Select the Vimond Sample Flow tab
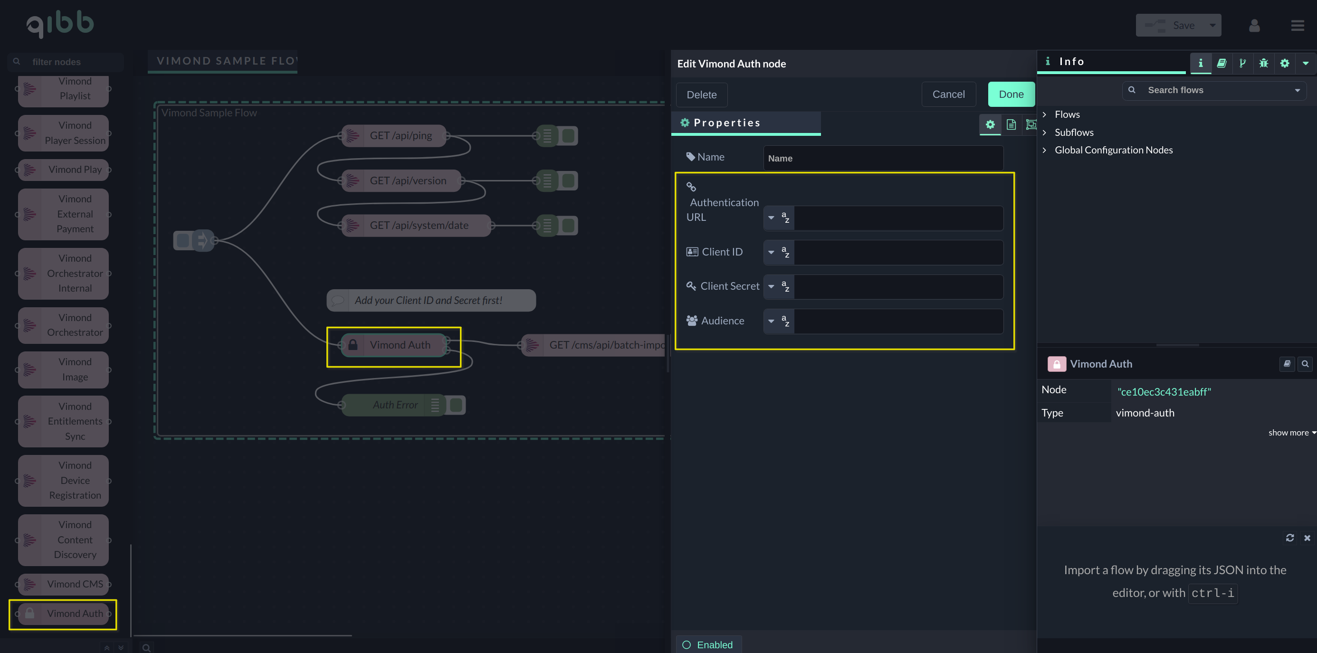Screen dimensions: 1317x653 coord(223,61)
